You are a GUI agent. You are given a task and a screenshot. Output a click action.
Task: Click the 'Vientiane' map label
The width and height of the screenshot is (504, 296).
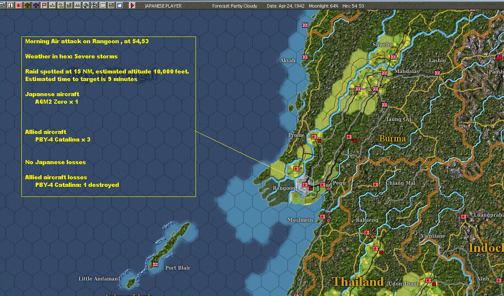coord(433,236)
